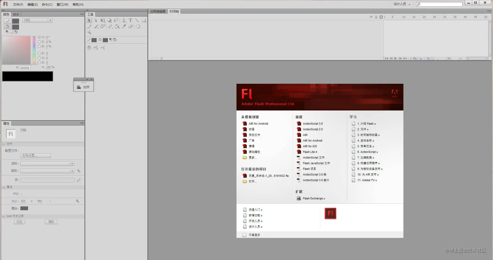Click the wrench icon next to script dropdown

[79, 171]
